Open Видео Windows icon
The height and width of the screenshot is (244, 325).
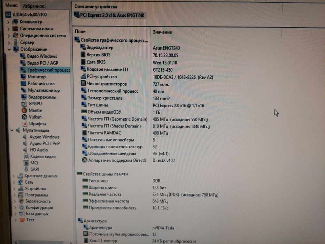point(23,56)
